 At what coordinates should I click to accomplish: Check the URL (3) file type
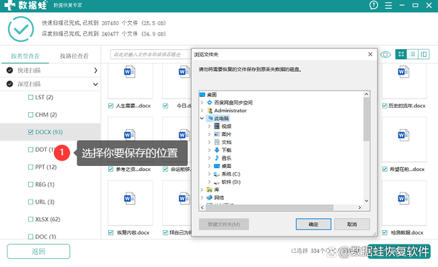(x=31, y=201)
